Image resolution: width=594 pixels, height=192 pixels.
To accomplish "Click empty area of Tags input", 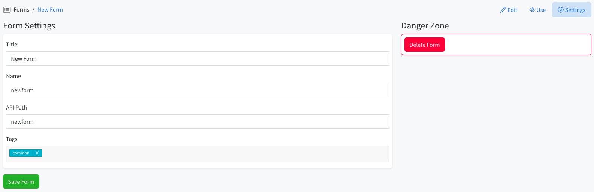I will point(215,154).
